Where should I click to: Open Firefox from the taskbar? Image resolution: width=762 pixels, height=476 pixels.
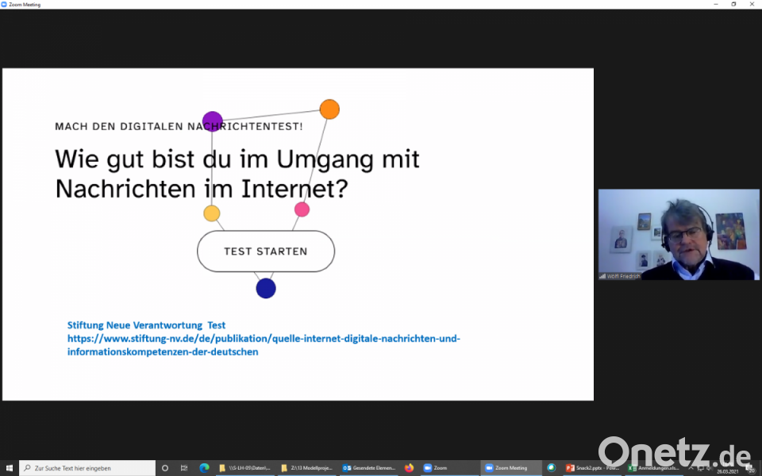click(410, 468)
